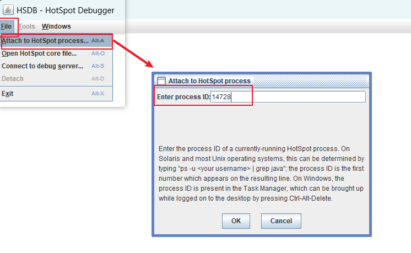
Task: Click the process ID input field
Action: click(x=288, y=97)
